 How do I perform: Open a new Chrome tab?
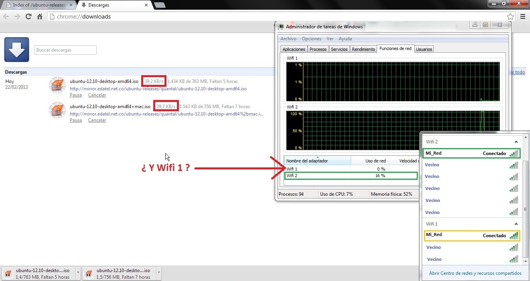click(159, 5)
